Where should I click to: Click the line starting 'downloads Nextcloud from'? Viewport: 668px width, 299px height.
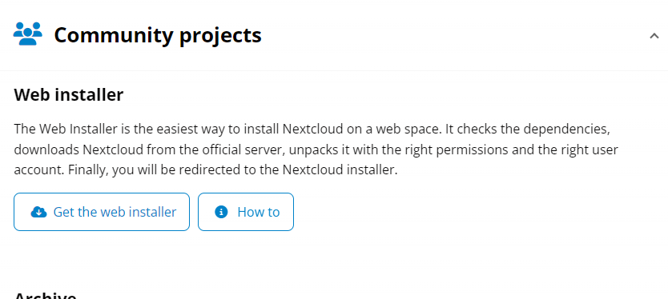pyautogui.click(x=316, y=149)
